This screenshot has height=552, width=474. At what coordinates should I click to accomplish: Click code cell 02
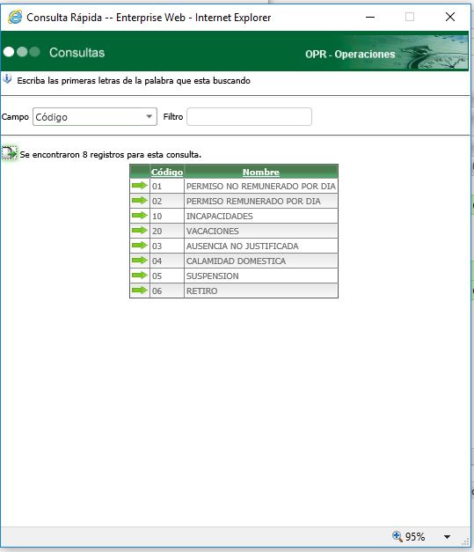[x=167, y=201]
